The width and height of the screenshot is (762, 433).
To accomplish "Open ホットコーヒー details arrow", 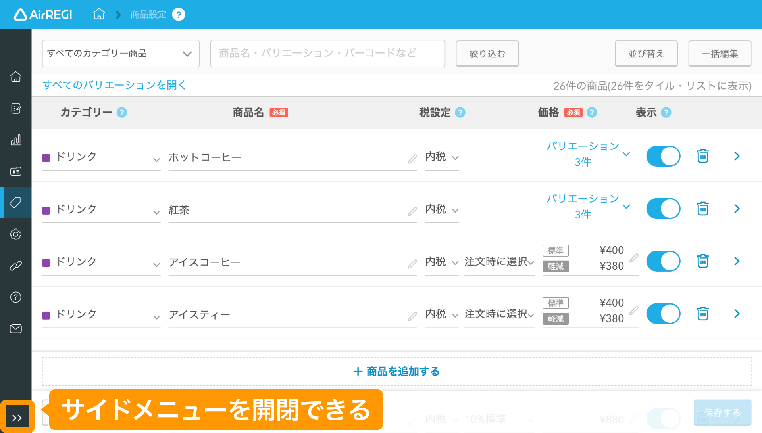I will pyautogui.click(x=737, y=156).
